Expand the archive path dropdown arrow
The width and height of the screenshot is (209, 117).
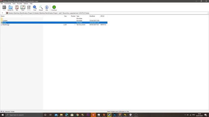tap(208, 13)
